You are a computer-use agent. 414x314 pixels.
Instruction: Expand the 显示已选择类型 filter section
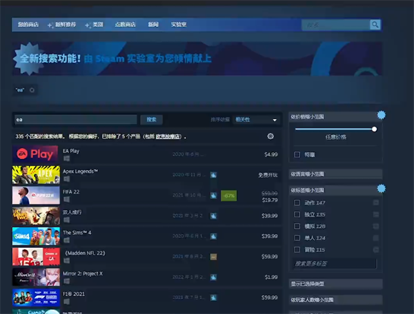pyautogui.click(x=335, y=284)
